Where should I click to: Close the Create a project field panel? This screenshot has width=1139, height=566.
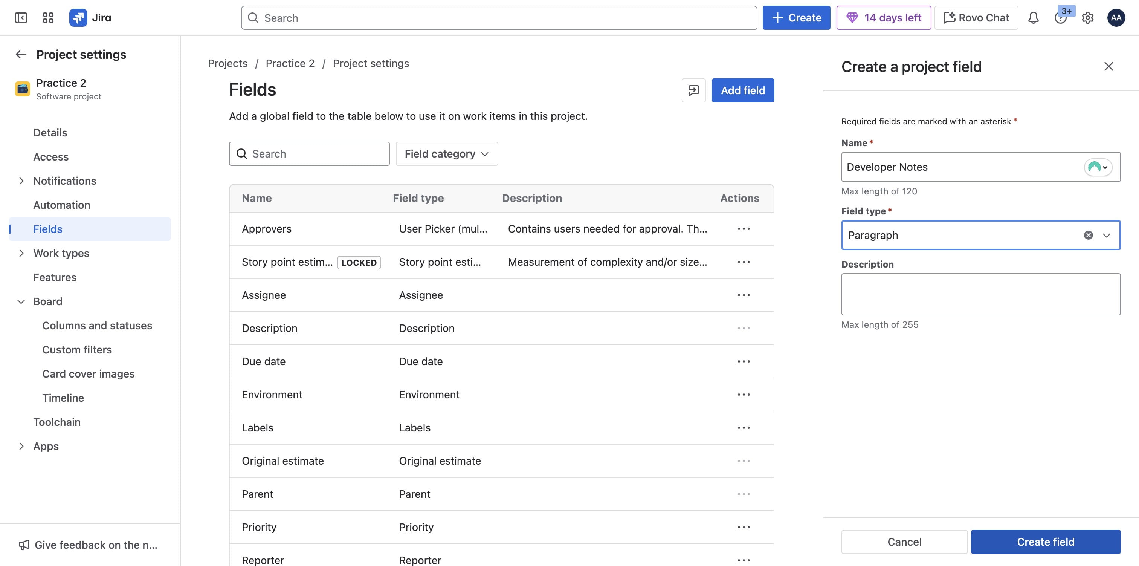coord(1108,66)
